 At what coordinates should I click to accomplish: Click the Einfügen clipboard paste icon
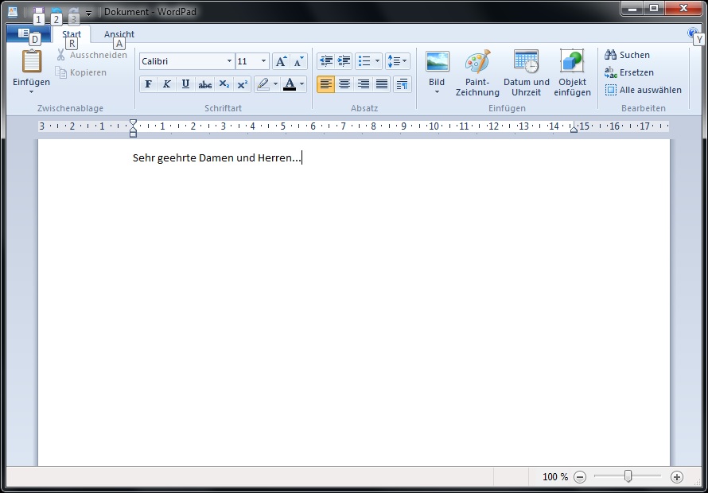click(32, 61)
